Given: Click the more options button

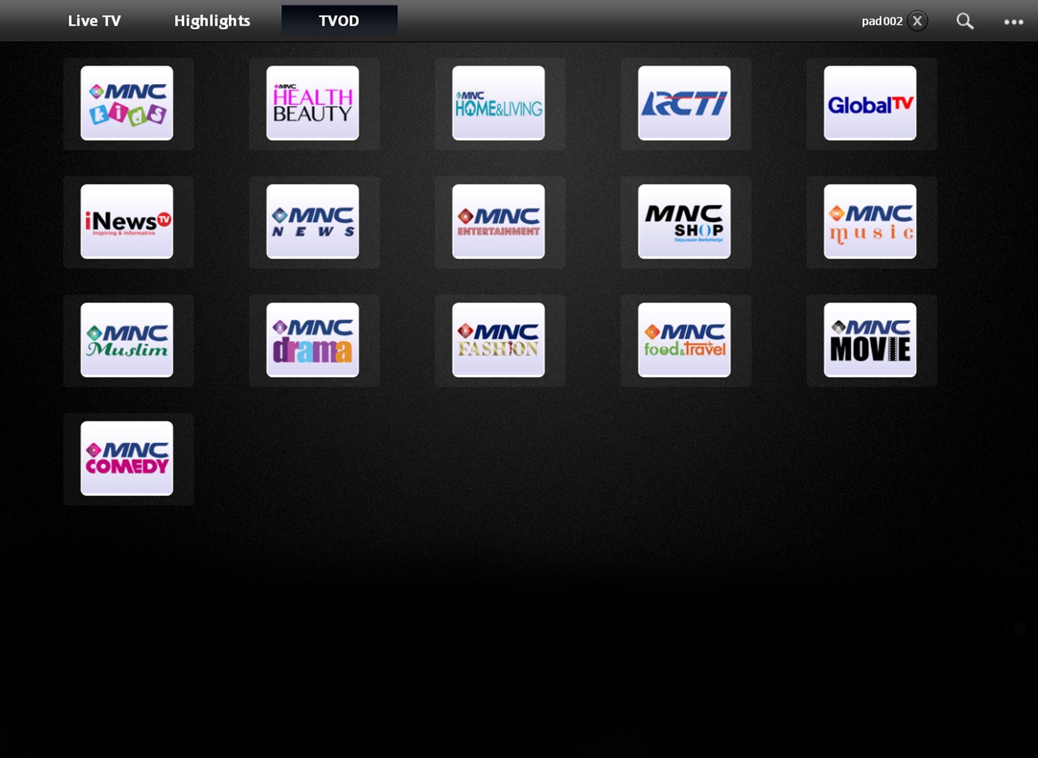Looking at the screenshot, I should (x=1014, y=21).
